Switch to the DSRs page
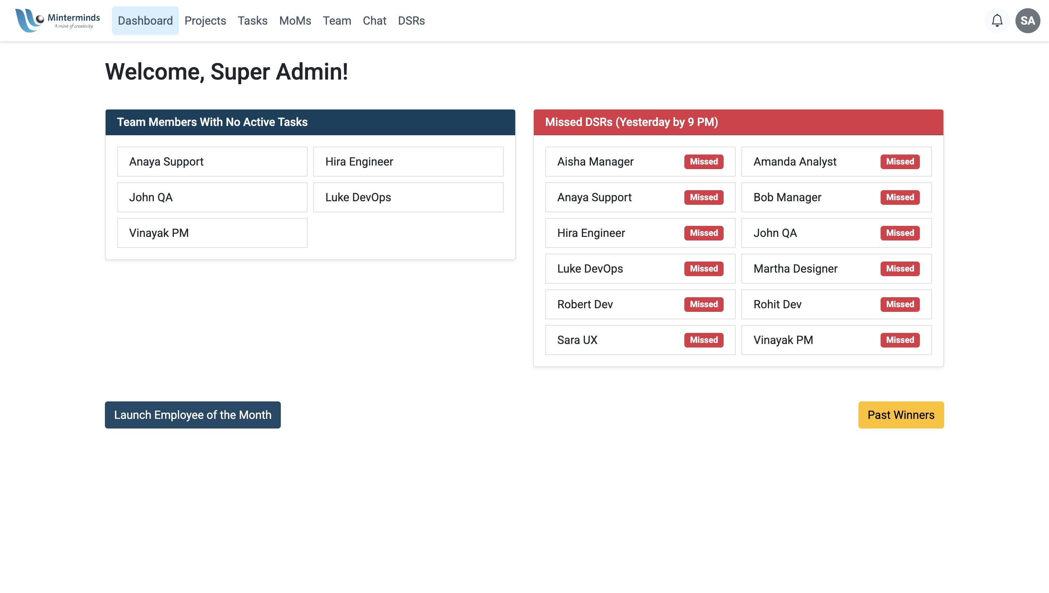 [411, 20]
